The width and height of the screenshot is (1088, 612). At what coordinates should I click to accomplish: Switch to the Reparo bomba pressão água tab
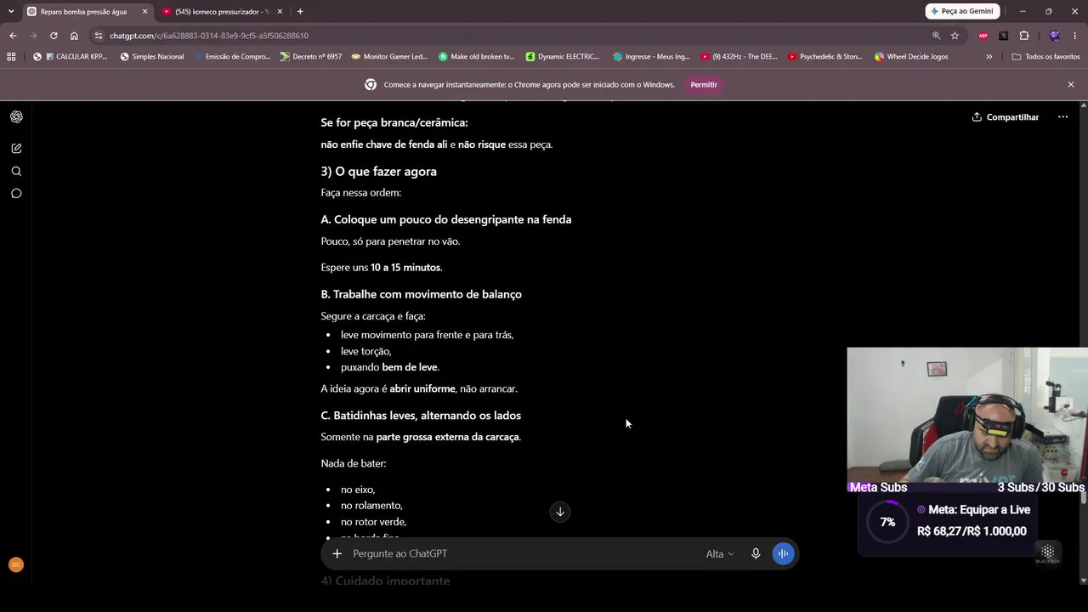pos(83,12)
